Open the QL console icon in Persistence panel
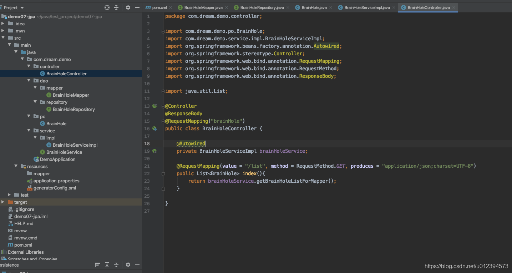Image resolution: width=512 pixels, height=273 pixels. click(x=97, y=265)
